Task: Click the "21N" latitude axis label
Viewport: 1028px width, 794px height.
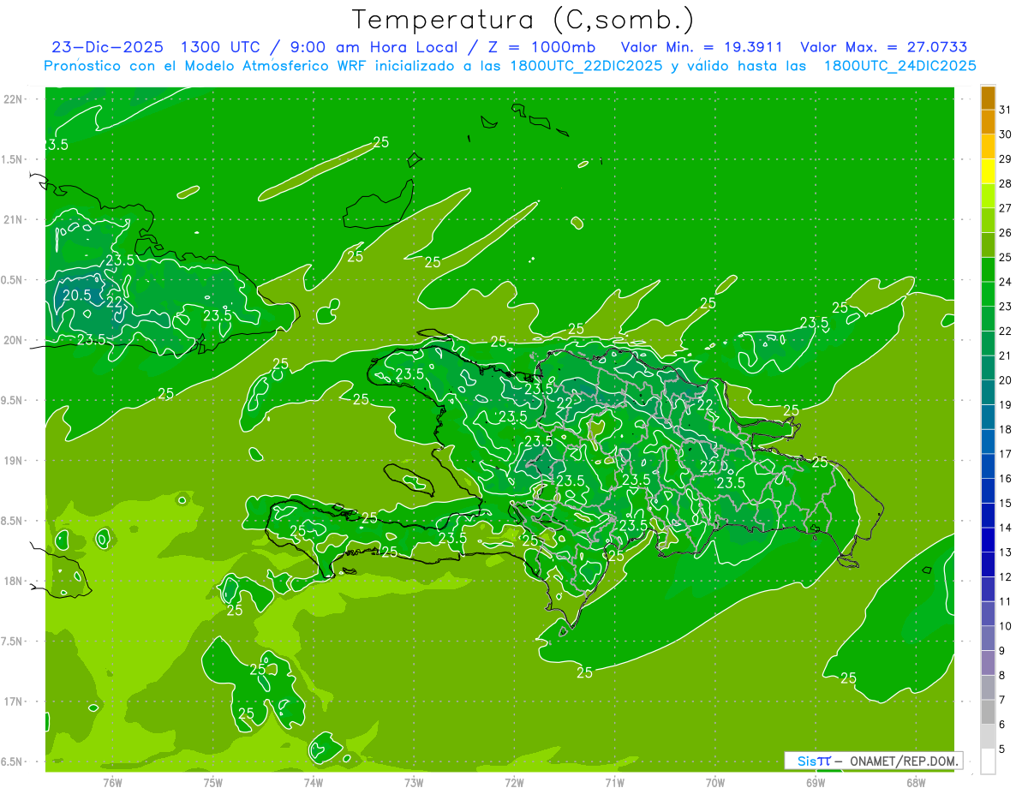Action: (x=13, y=219)
